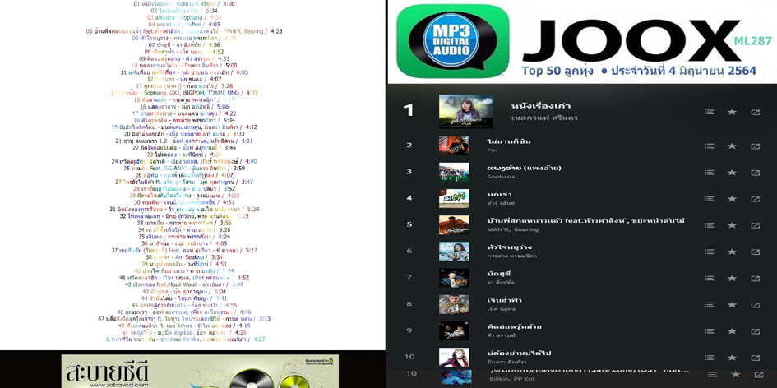777x388 pixels.
Task: Add rank 9 song to playlist via list icon
Action: coord(709,330)
